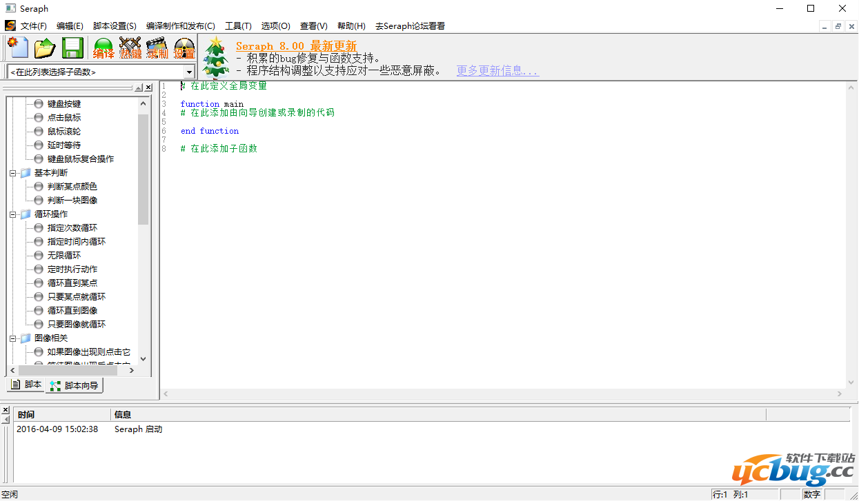This screenshot has height=501, width=859.
Task: Select the Seraph 启动 log message
Action: coord(139,429)
